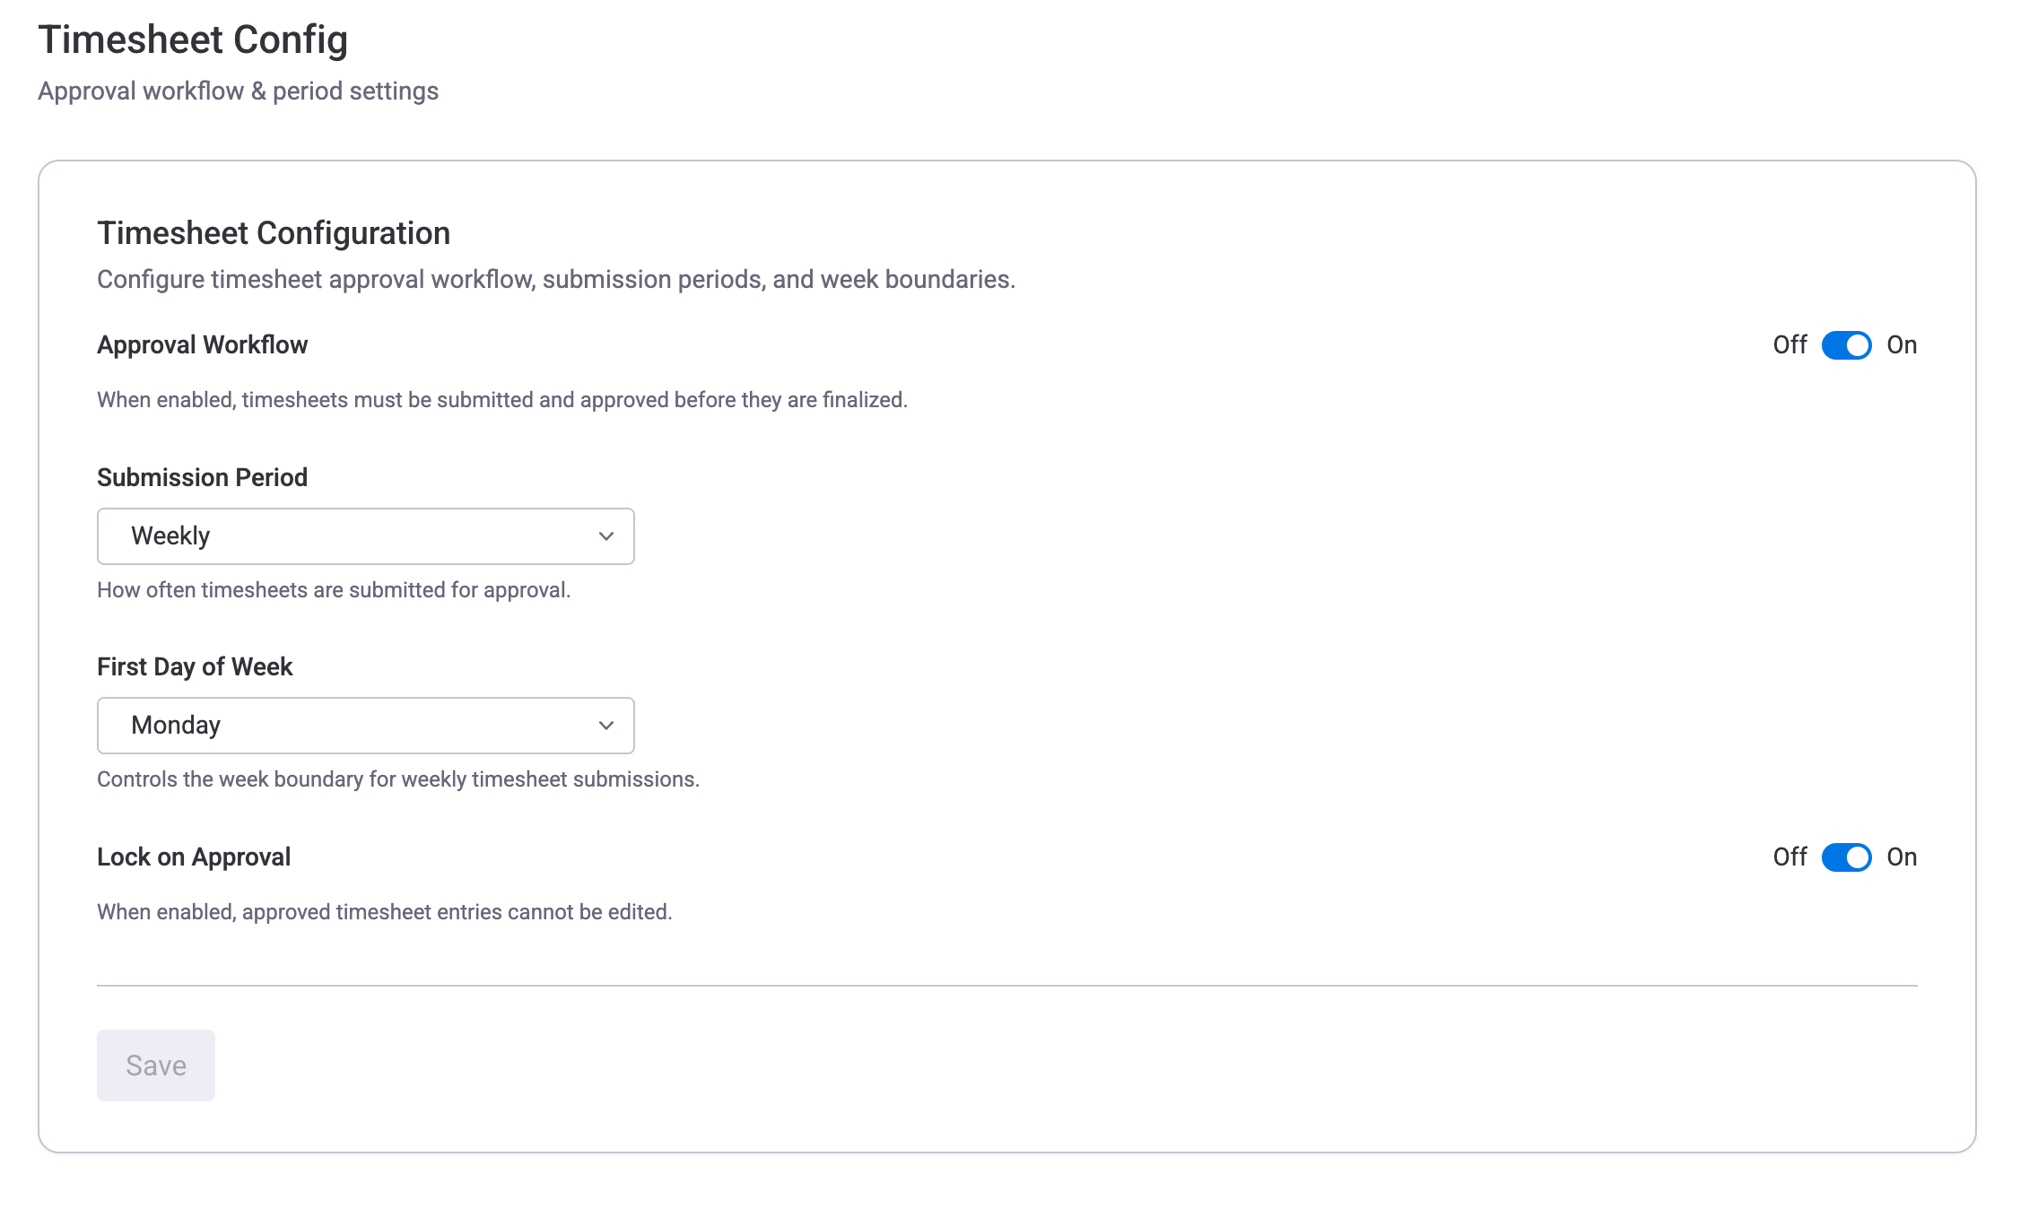Click the chevron beside Monday
This screenshot has width=2029, height=1218.
pyautogui.click(x=605, y=725)
